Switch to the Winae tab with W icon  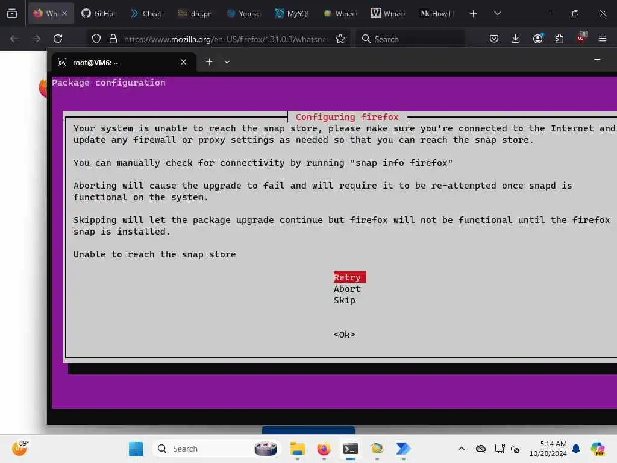(x=388, y=13)
